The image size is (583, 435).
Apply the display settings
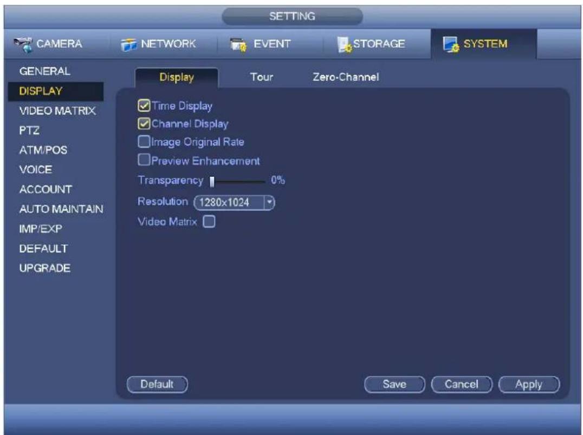pyautogui.click(x=529, y=384)
